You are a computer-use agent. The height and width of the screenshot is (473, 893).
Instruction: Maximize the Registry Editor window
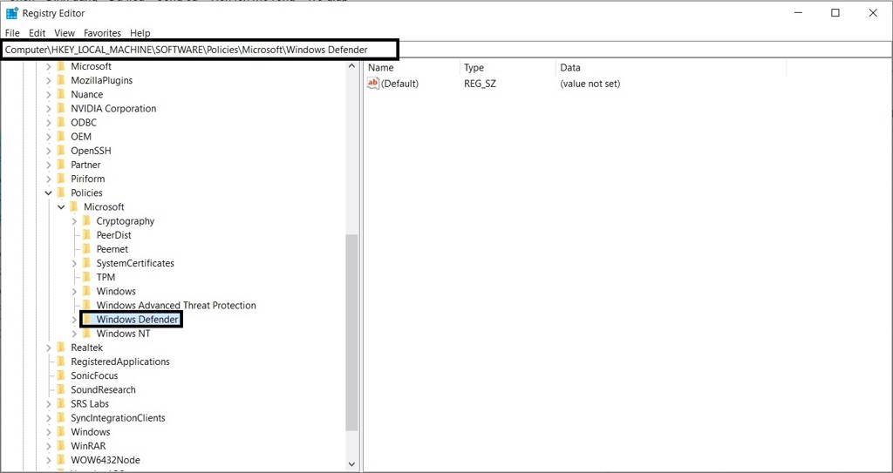(835, 13)
